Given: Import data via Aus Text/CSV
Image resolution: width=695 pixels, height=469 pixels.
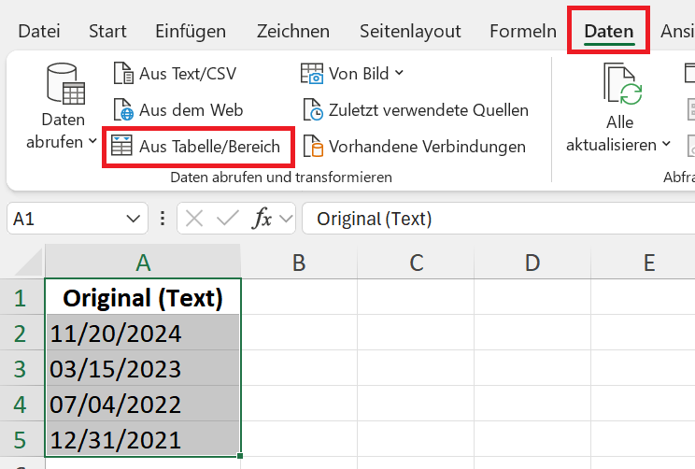Looking at the screenshot, I should click(x=175, y=74).
